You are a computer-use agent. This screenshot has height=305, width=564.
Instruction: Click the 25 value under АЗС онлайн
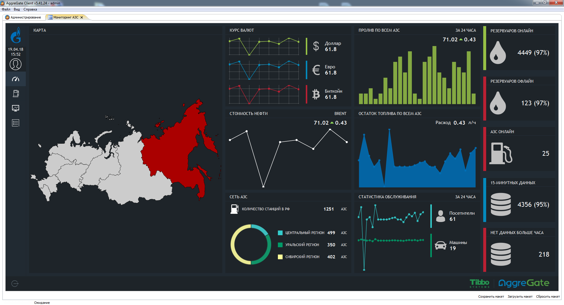(545, 154)
